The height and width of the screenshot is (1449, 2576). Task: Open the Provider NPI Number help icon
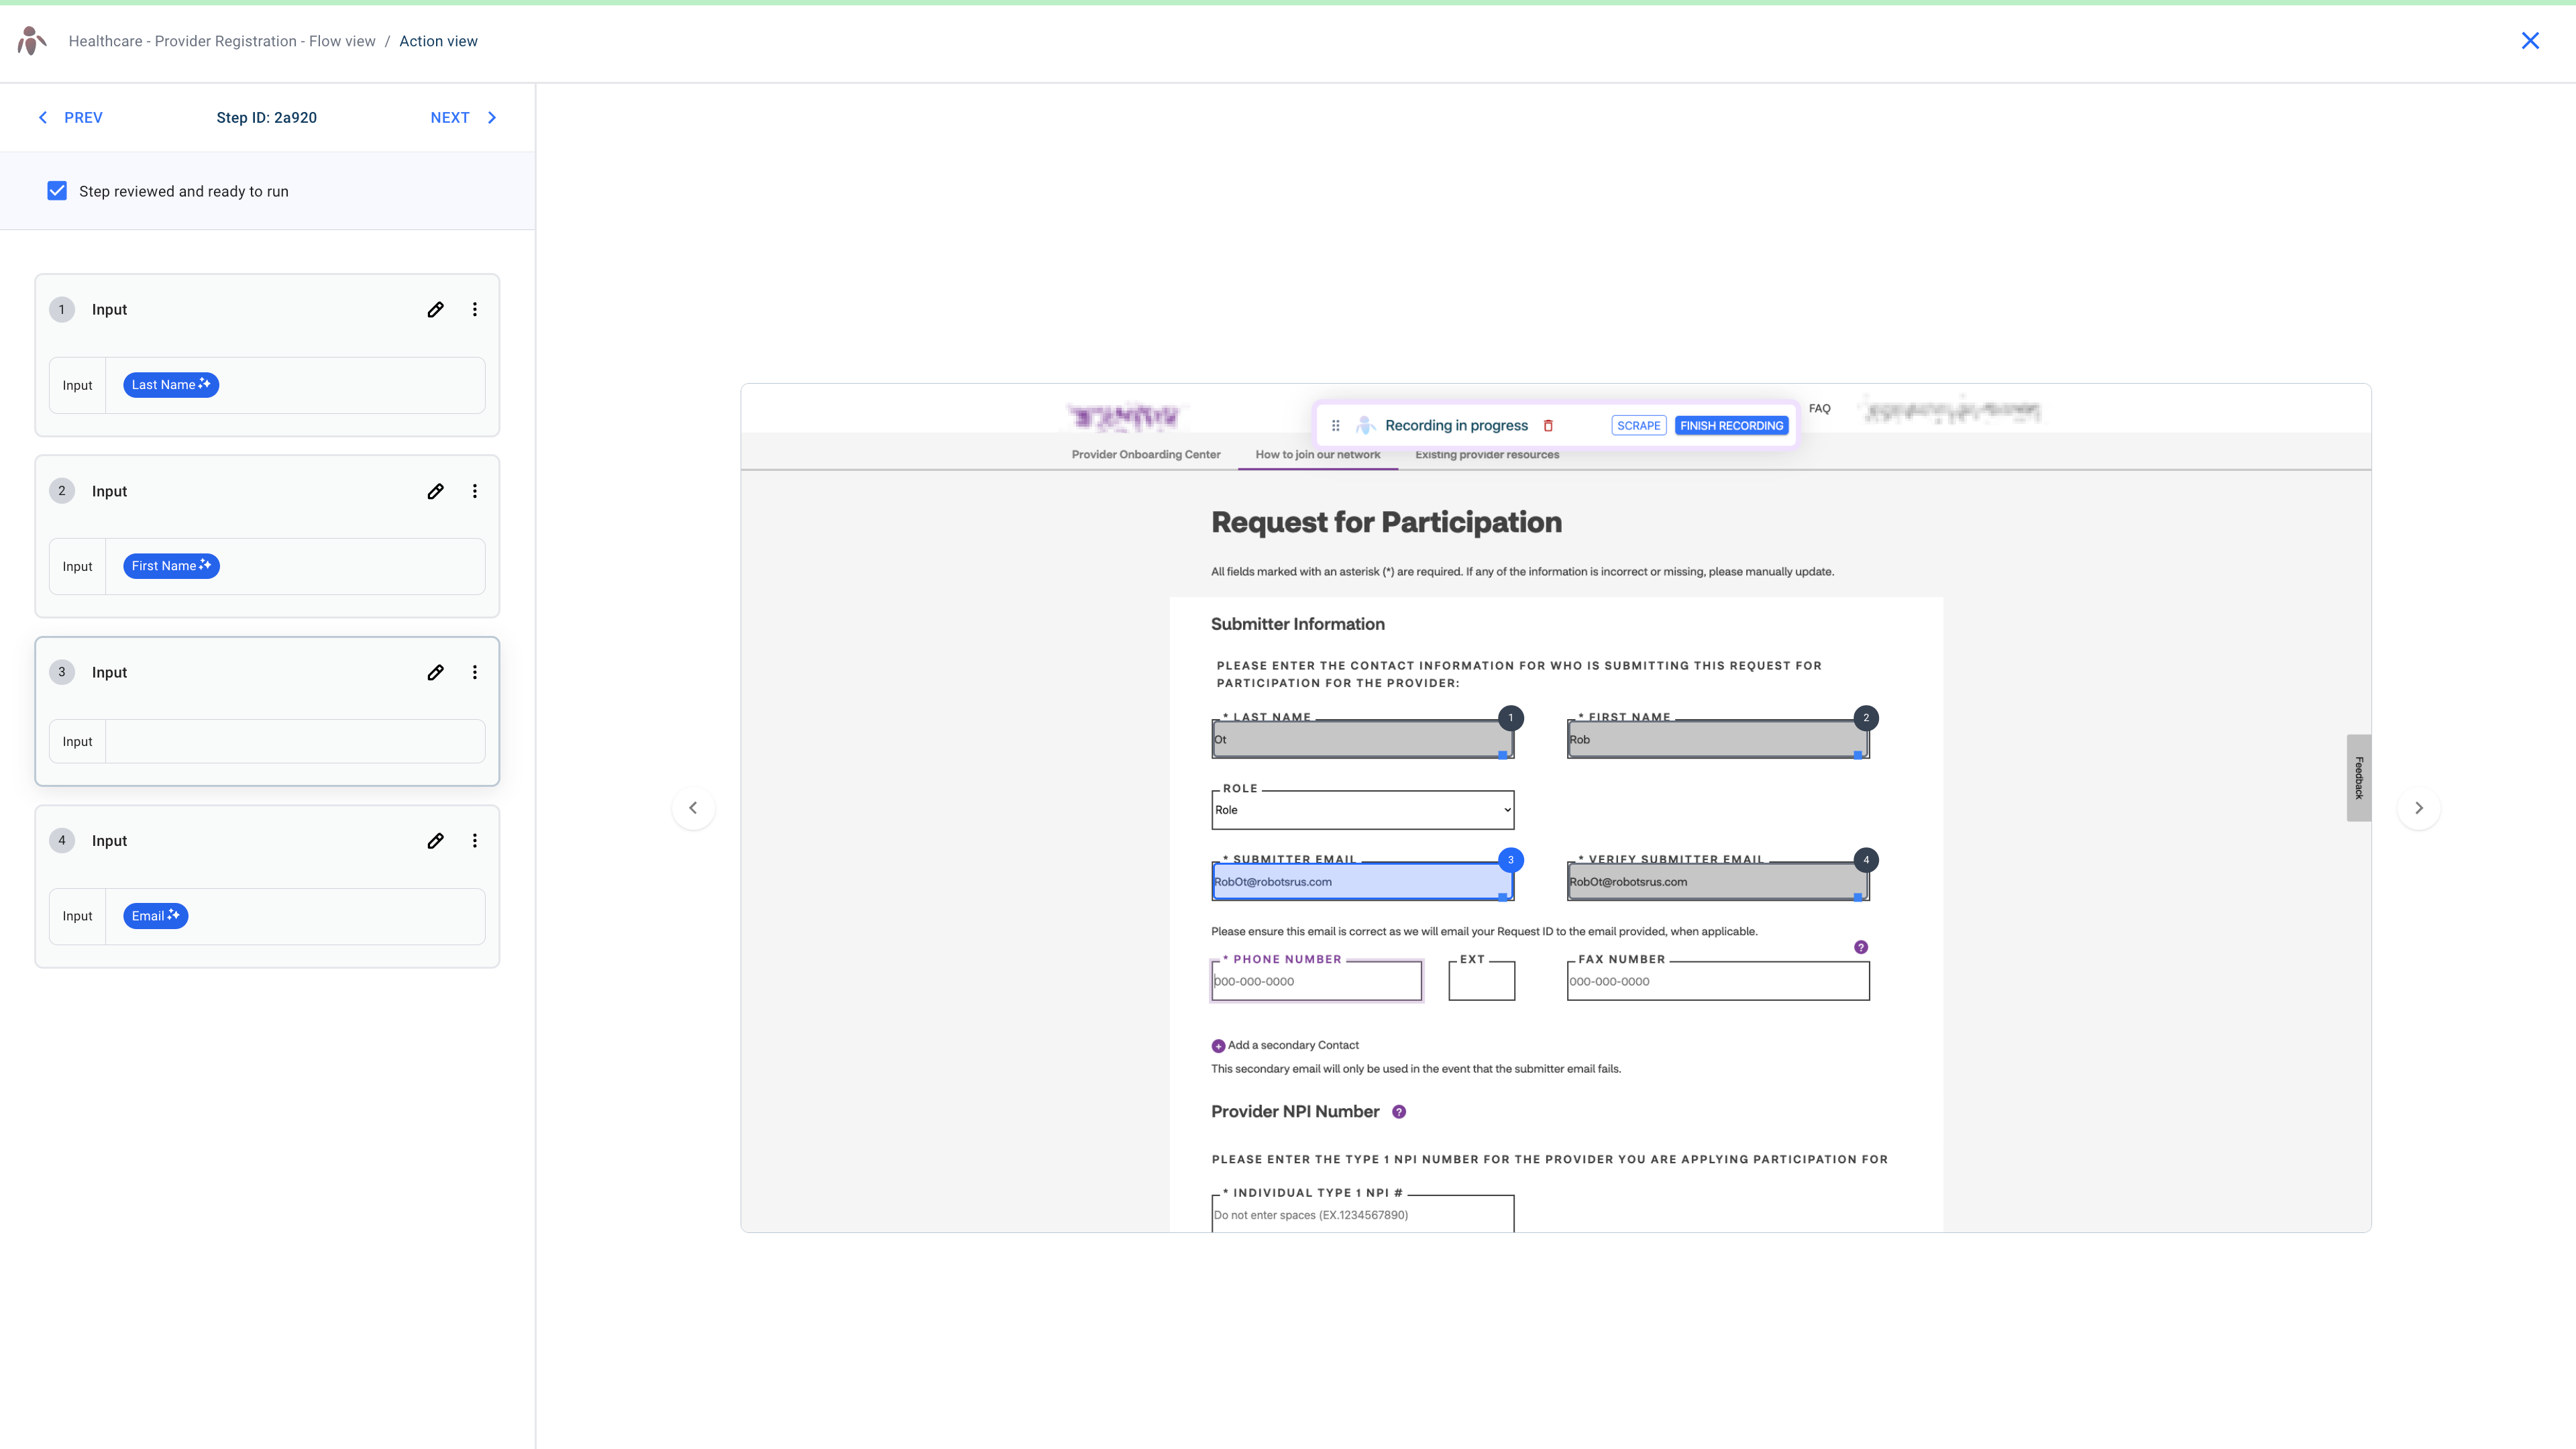point(1398,1111)
